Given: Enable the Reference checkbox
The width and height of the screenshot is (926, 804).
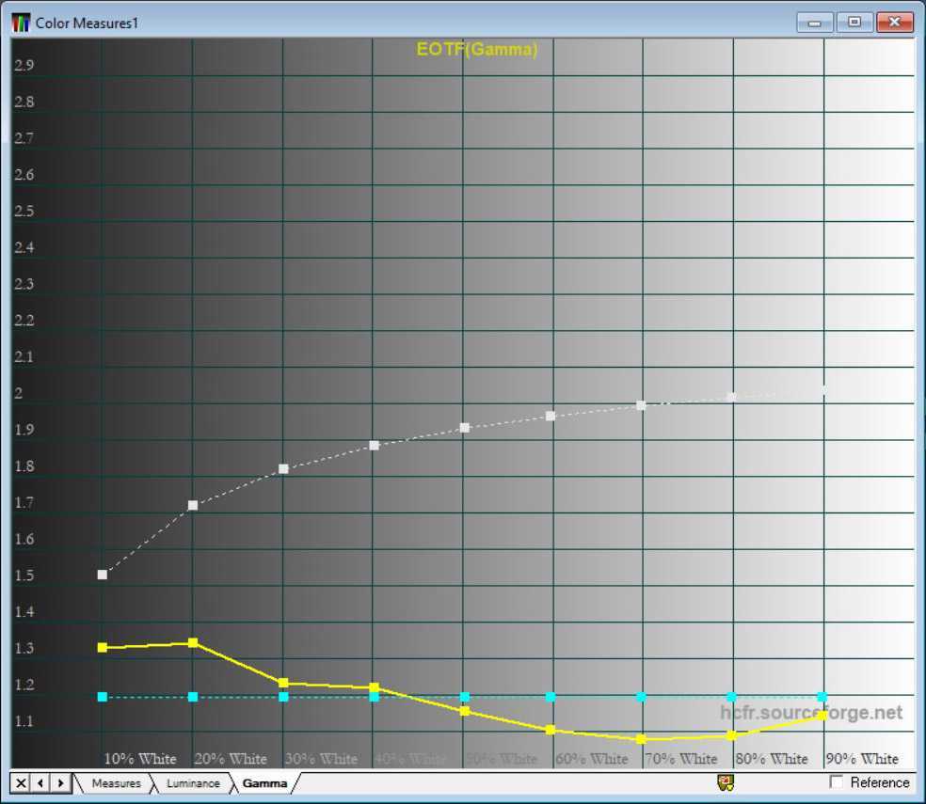Looking at the screenshot, I should (x=837, y=782).
